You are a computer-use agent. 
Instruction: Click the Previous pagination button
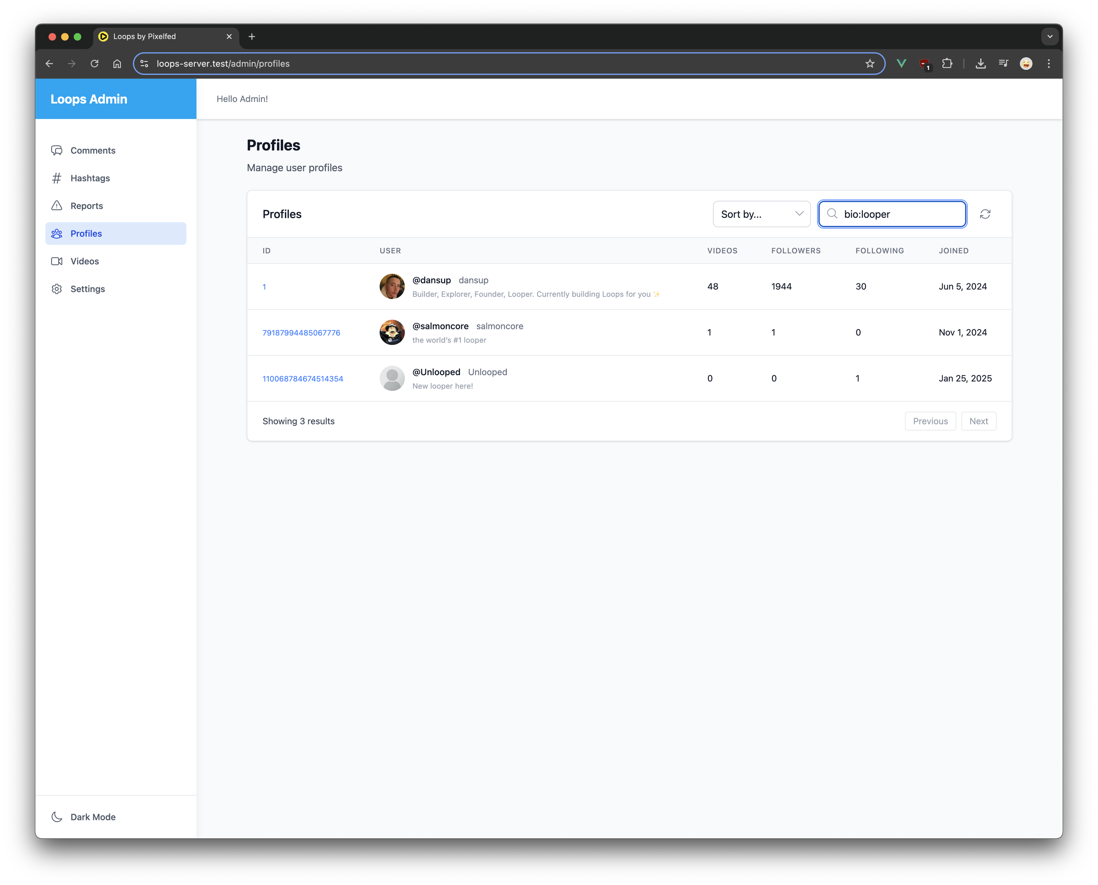[930, 421]
